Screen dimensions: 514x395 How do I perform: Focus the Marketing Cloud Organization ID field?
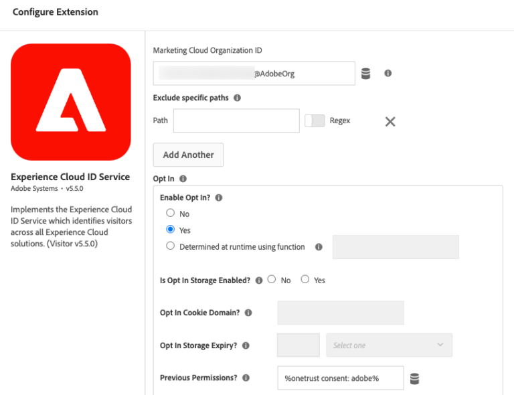coord(254,74)
